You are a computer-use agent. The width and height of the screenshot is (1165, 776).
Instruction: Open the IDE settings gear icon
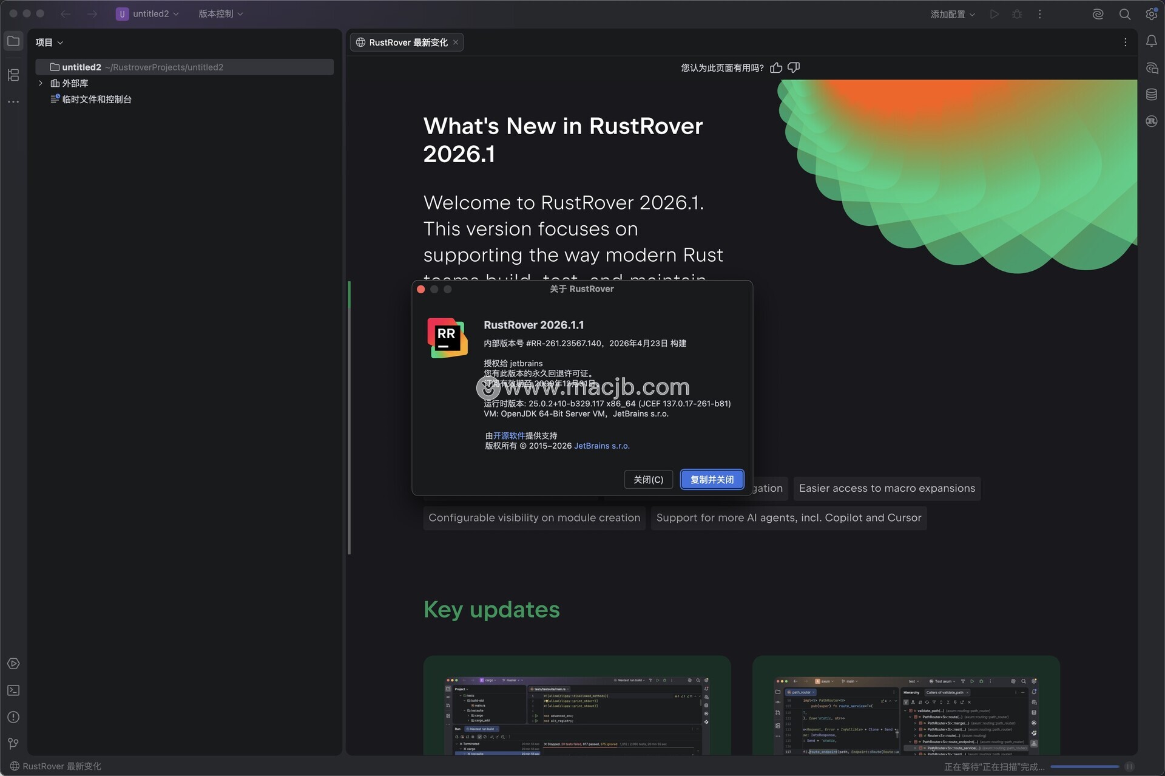point(1151,14)
